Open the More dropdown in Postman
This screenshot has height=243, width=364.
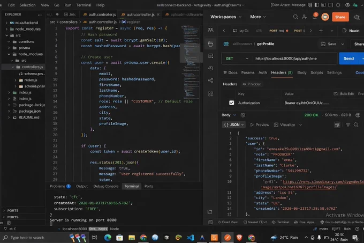[x=258, y=17]
